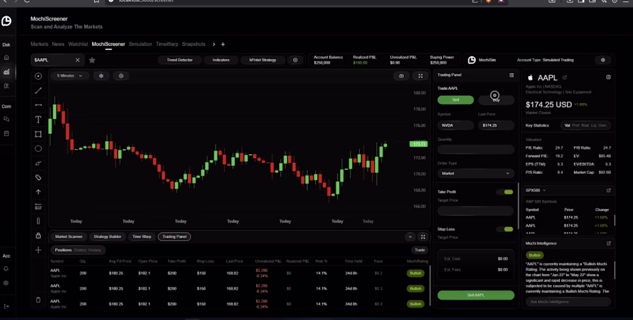Open the Simulation tab
This screenshot has width=633, height=320.
140,44
